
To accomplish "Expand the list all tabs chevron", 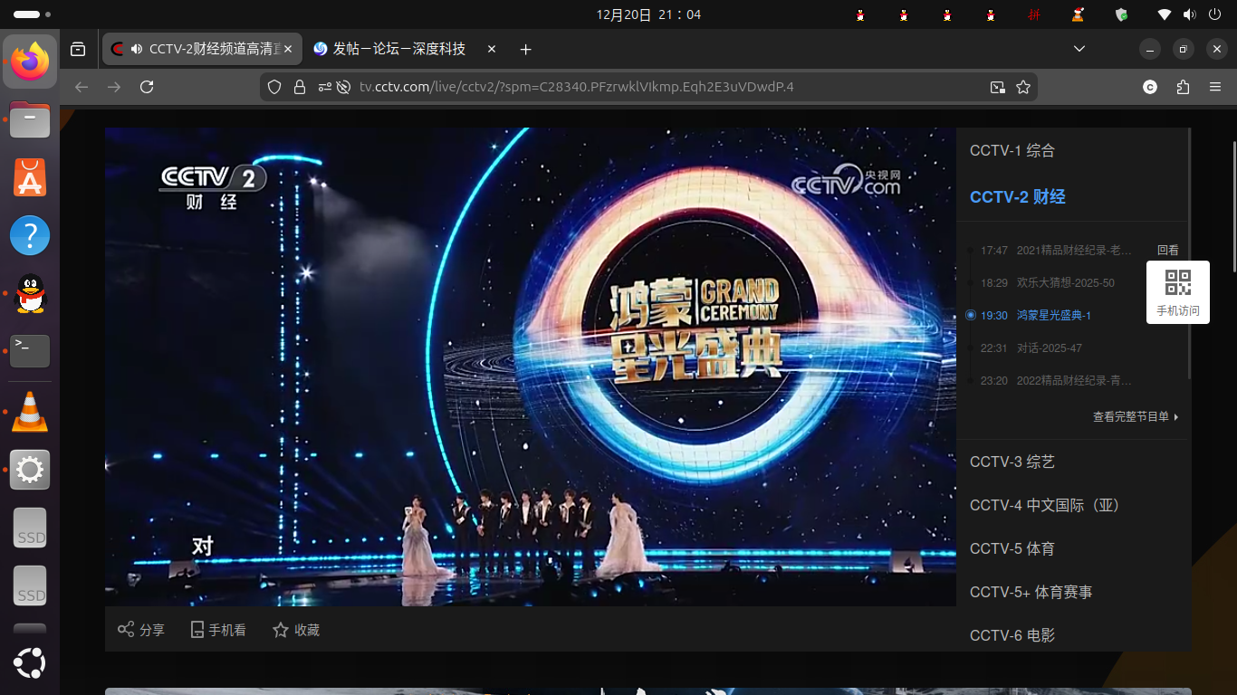I will pos(1079,49).
